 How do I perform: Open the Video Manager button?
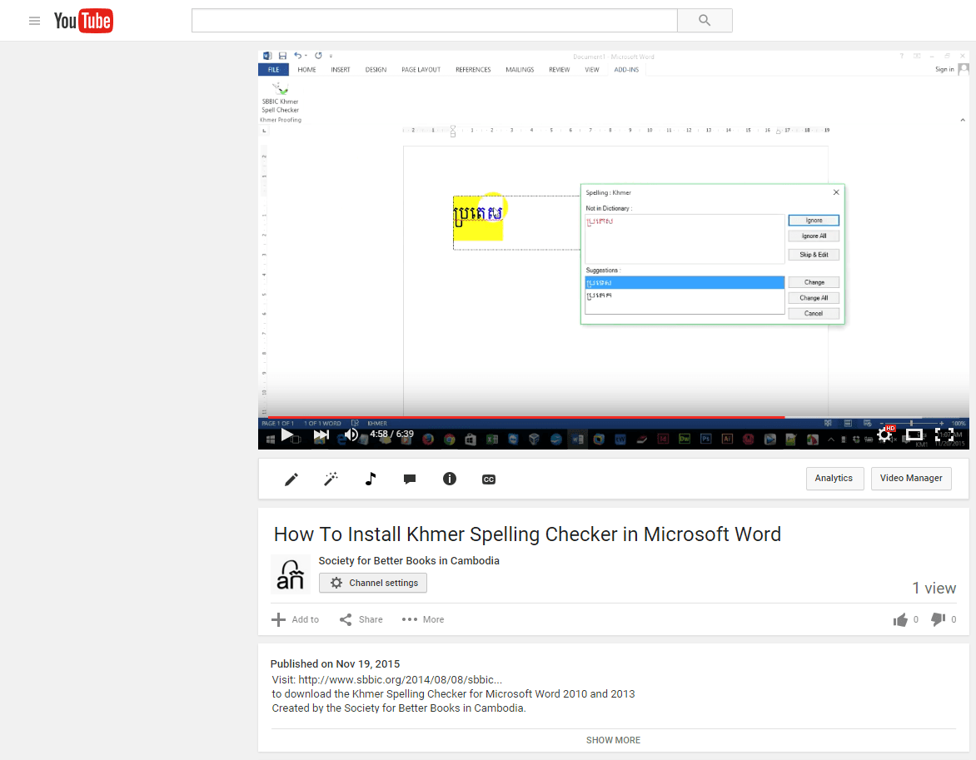coord(911,478)
